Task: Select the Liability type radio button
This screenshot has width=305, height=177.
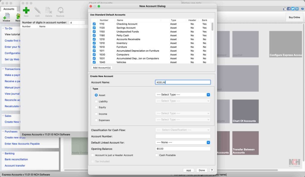Action: 96,101
